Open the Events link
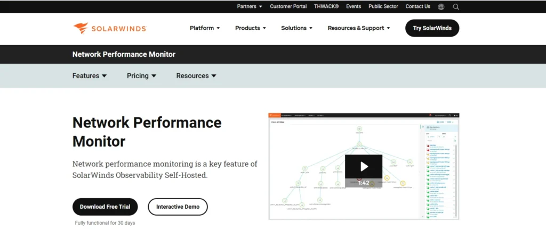Viewport: 546px width, 239px height. click(x=354, y=6)
